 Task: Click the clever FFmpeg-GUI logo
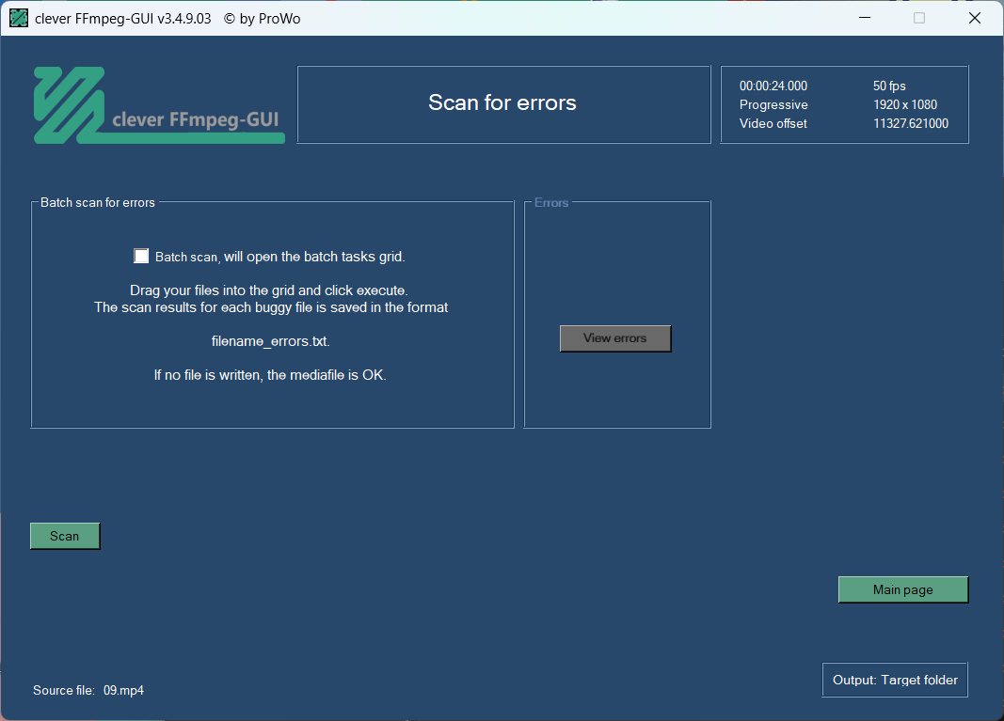pos(159,105)
